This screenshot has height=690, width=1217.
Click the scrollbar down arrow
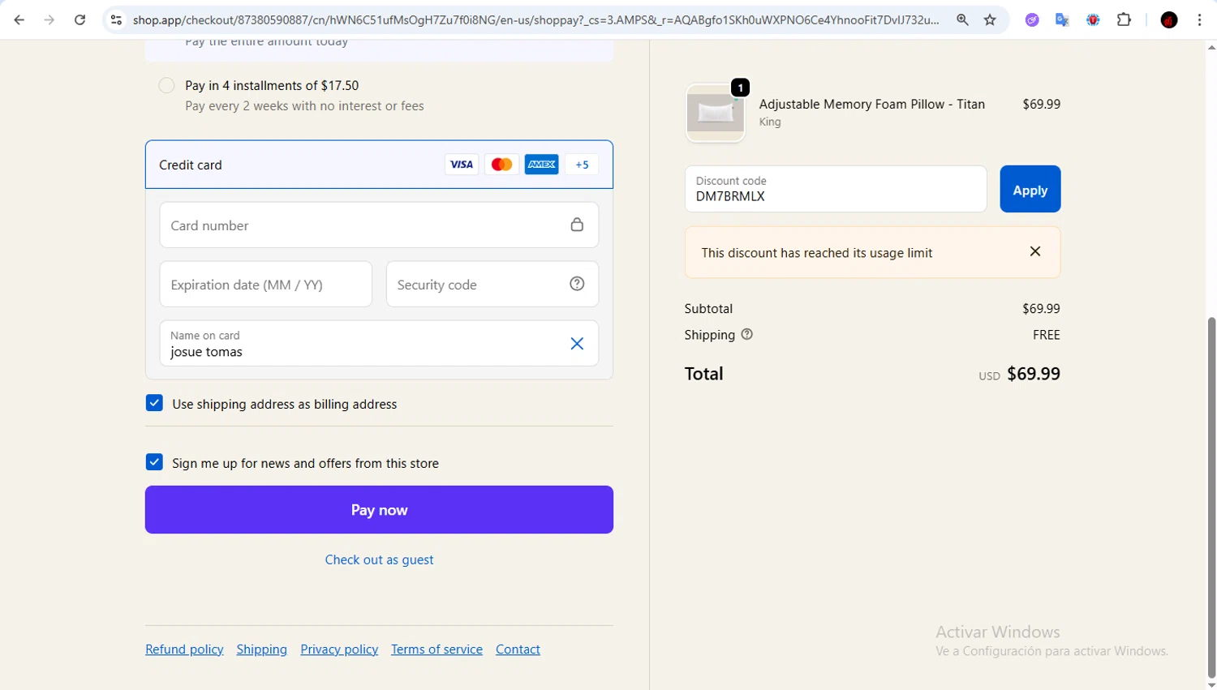[x=1211, y=685]
